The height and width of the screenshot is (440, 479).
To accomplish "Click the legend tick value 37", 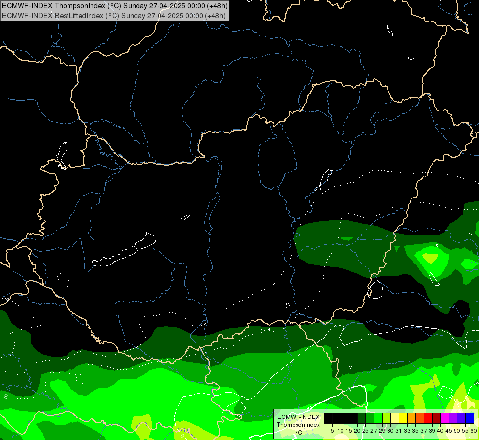I will click(424, 431).
